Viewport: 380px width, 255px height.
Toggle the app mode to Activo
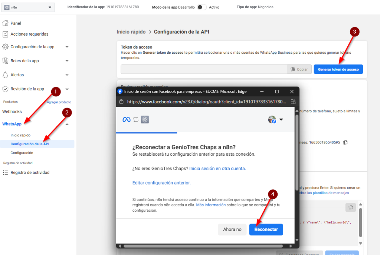point(202,7)
